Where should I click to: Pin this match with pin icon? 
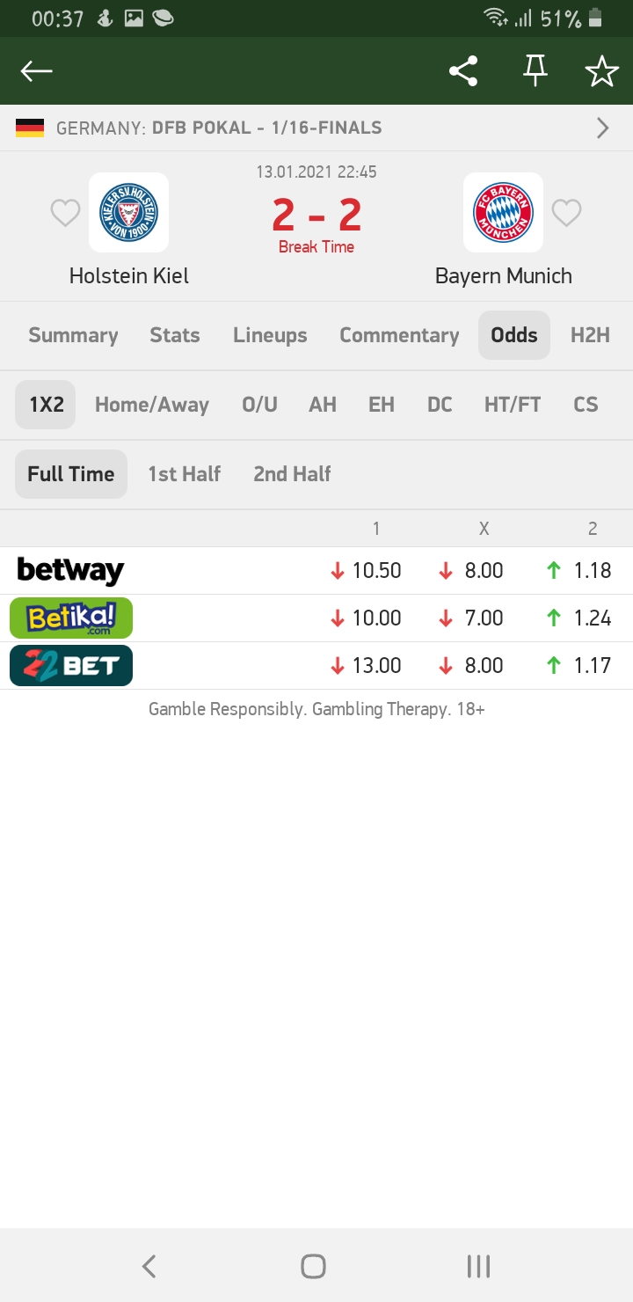(x=535, y=71)
